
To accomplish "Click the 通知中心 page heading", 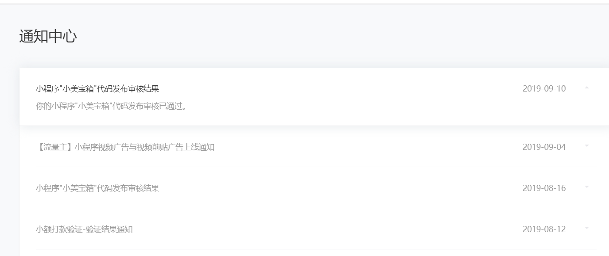I will 48,37.
